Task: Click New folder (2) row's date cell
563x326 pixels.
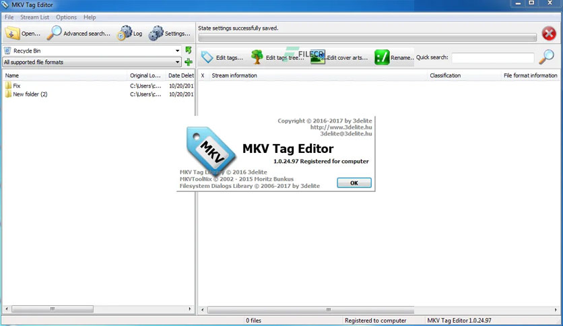Action: pos(181,94)
